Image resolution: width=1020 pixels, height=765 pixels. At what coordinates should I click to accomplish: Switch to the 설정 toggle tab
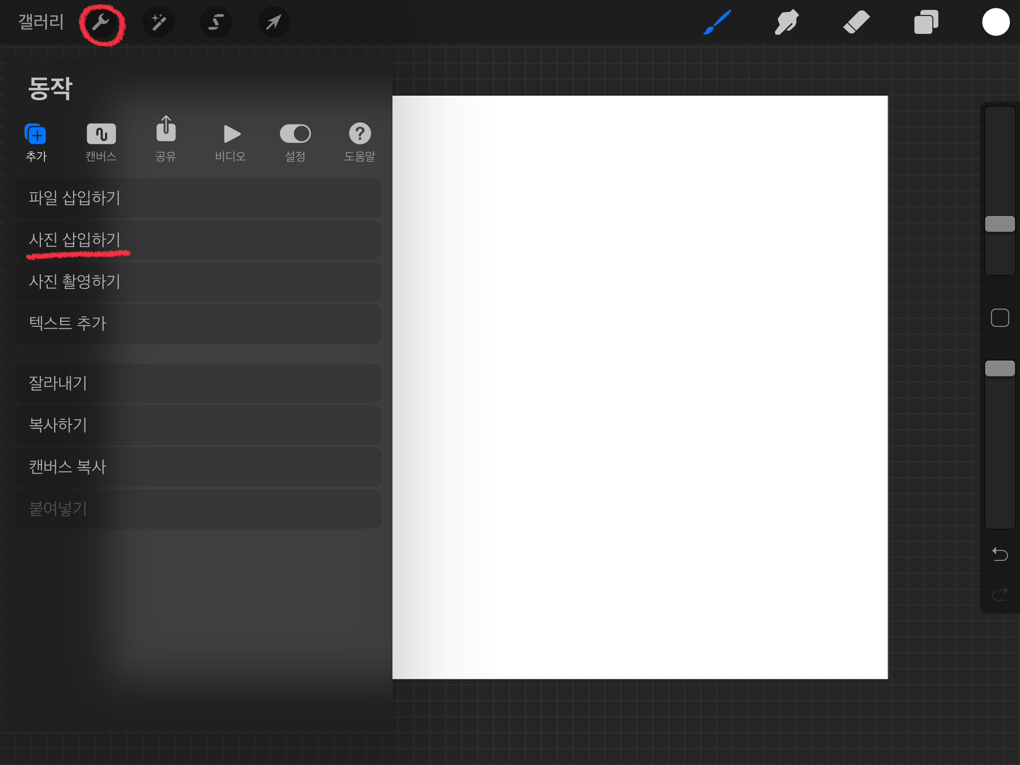pos(295,142)
